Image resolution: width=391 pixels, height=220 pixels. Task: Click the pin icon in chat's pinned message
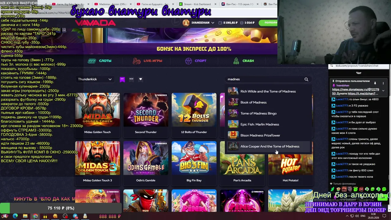point(375,83)
